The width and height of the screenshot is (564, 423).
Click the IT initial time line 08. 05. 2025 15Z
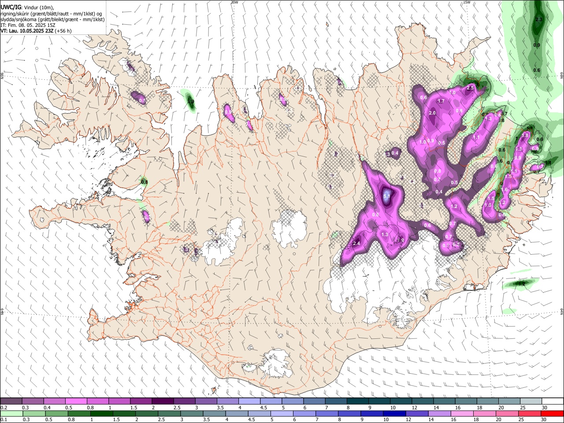coord(28,25)
